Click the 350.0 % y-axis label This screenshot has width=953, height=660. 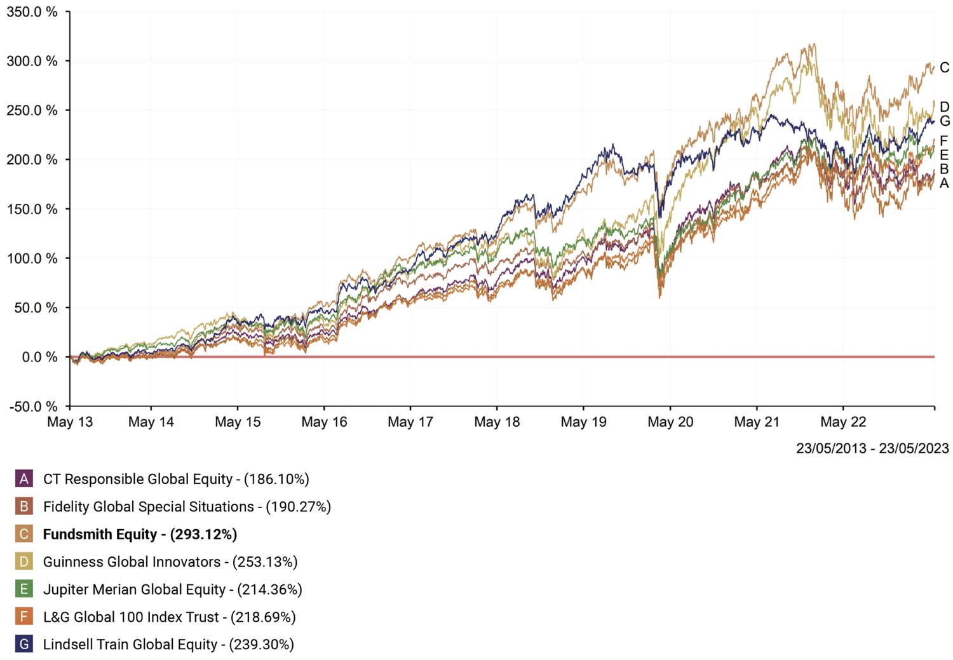(32, 11)
